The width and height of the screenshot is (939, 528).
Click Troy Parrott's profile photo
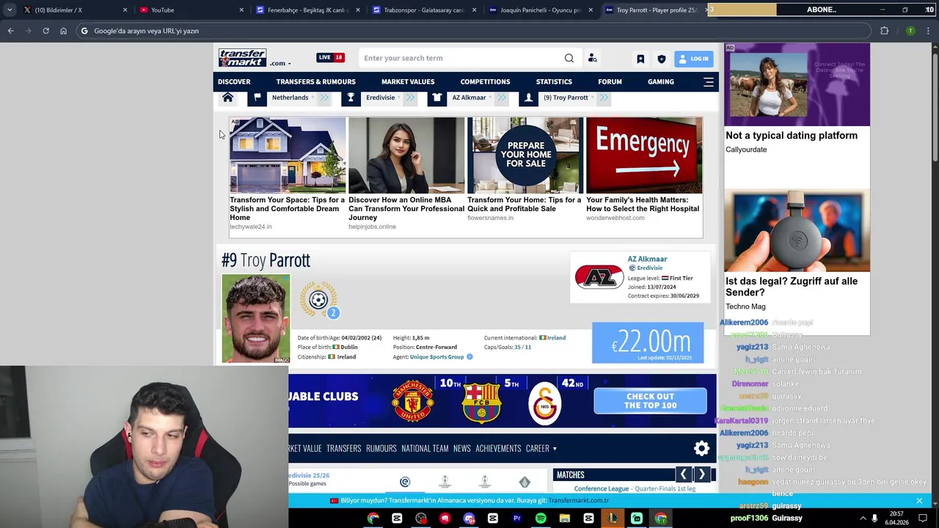click(x=256, y=318)
